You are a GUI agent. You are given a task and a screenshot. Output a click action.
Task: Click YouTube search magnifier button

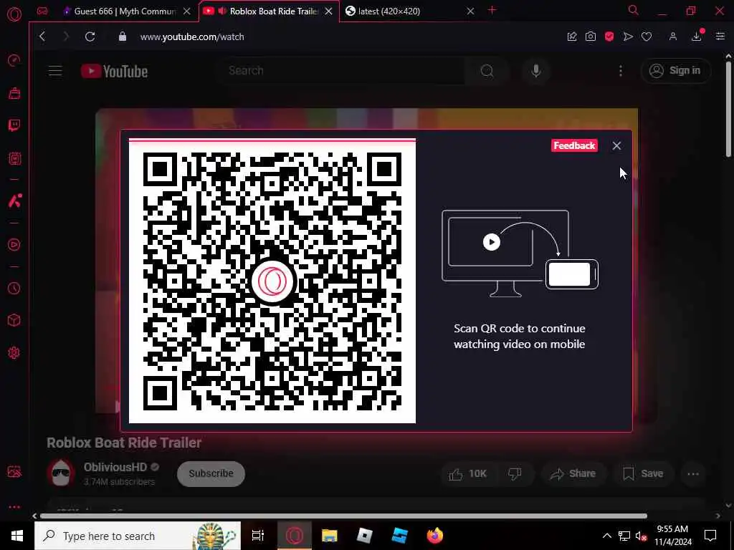click(487, 71)
